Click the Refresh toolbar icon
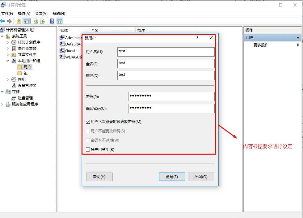Image resolution: width=303 pixels, height=218 pixels. [36, 21]
